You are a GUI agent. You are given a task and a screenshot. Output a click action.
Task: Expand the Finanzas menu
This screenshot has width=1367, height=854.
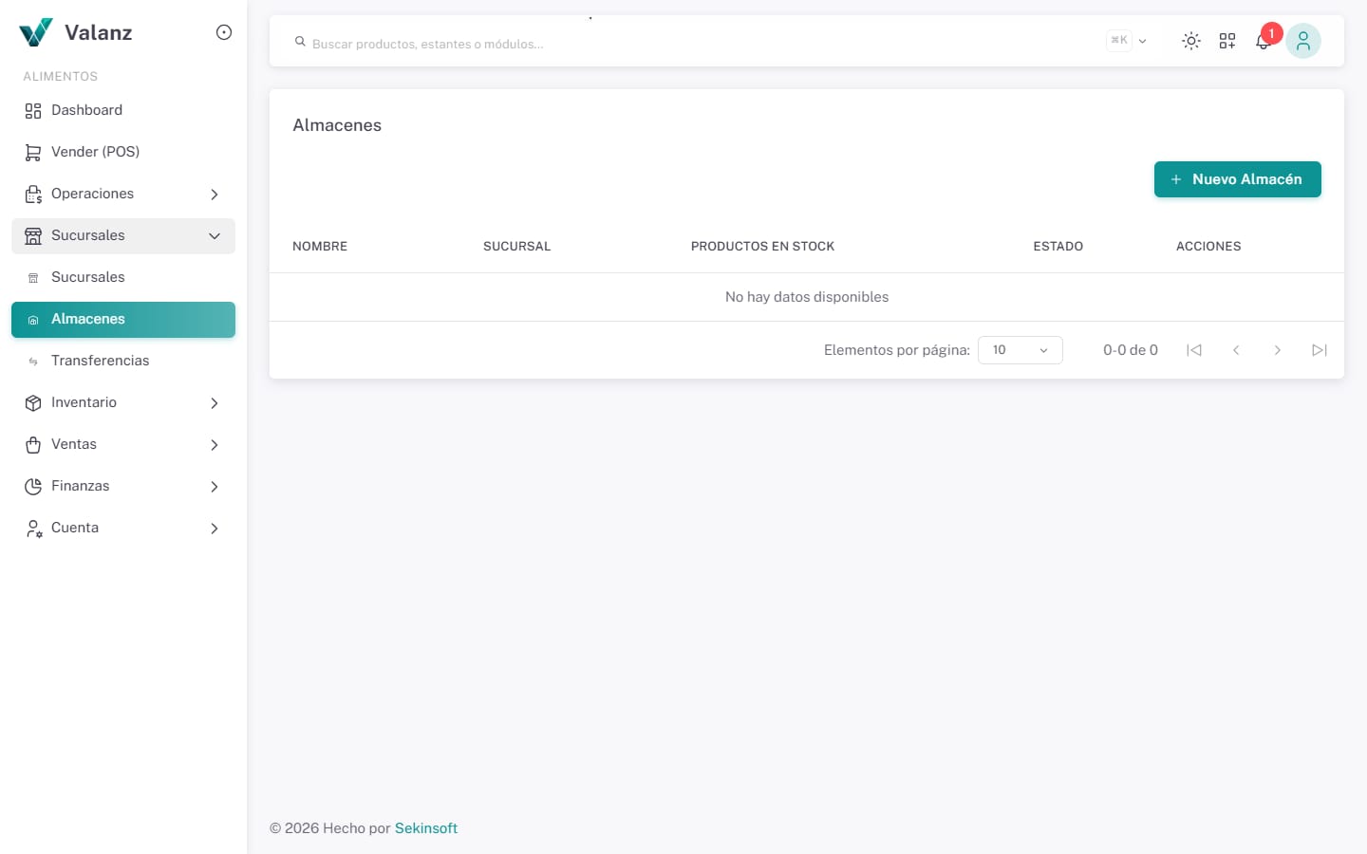pyautogui.click(x=123, y=486)
